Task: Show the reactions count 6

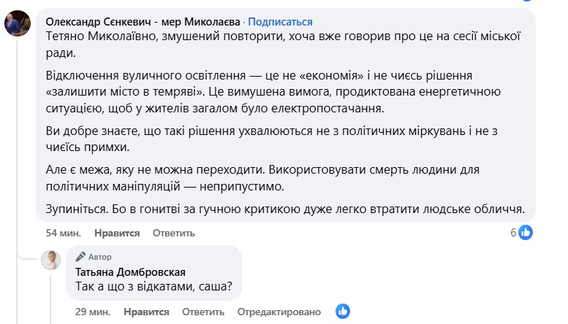Action: pos(513,233)
